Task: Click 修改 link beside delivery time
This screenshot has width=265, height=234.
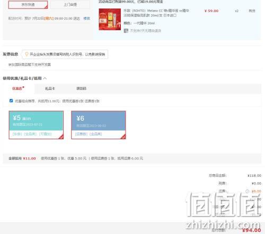Action: [x=86, y=19]
